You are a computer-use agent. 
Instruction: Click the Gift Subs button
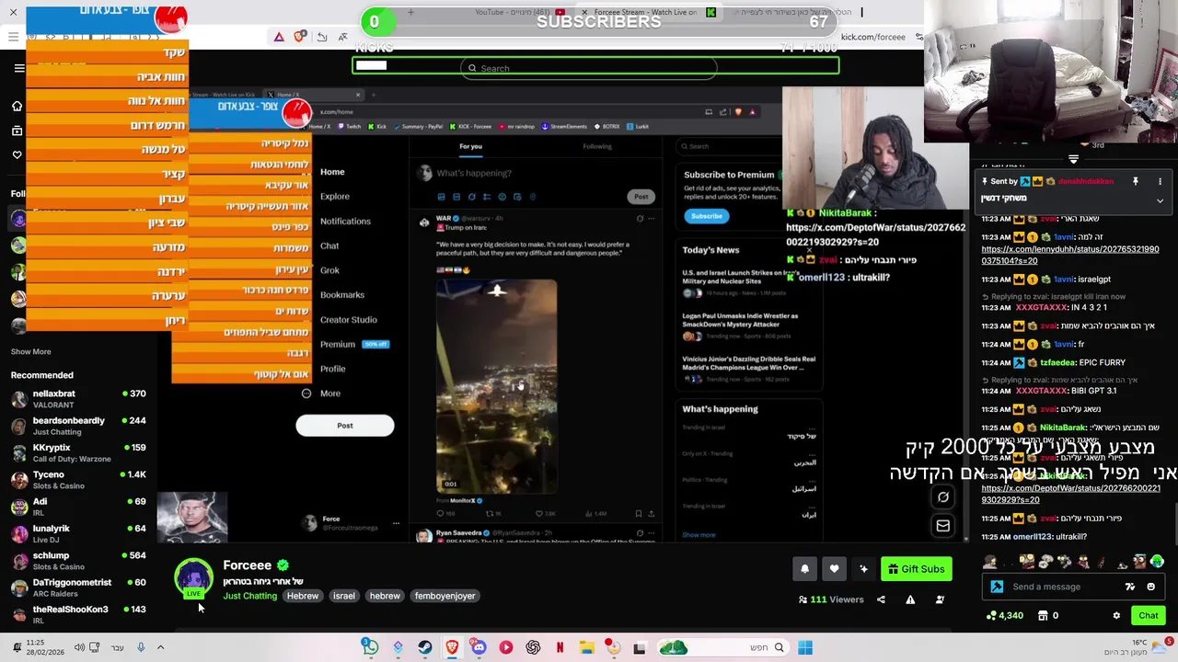point(916,569)
